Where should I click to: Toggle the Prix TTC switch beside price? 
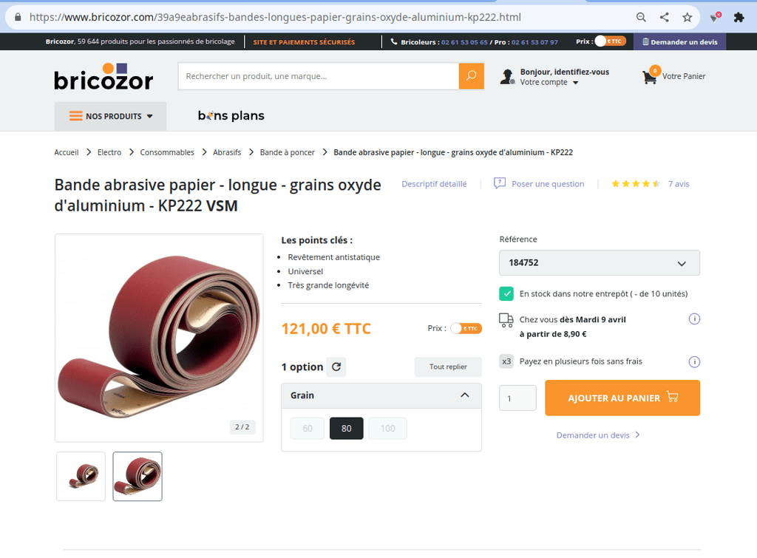coord(466,328)
